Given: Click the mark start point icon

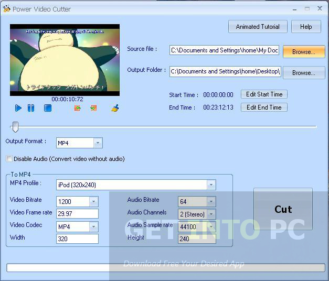Looking at the screenshot, I should [78, 108].
